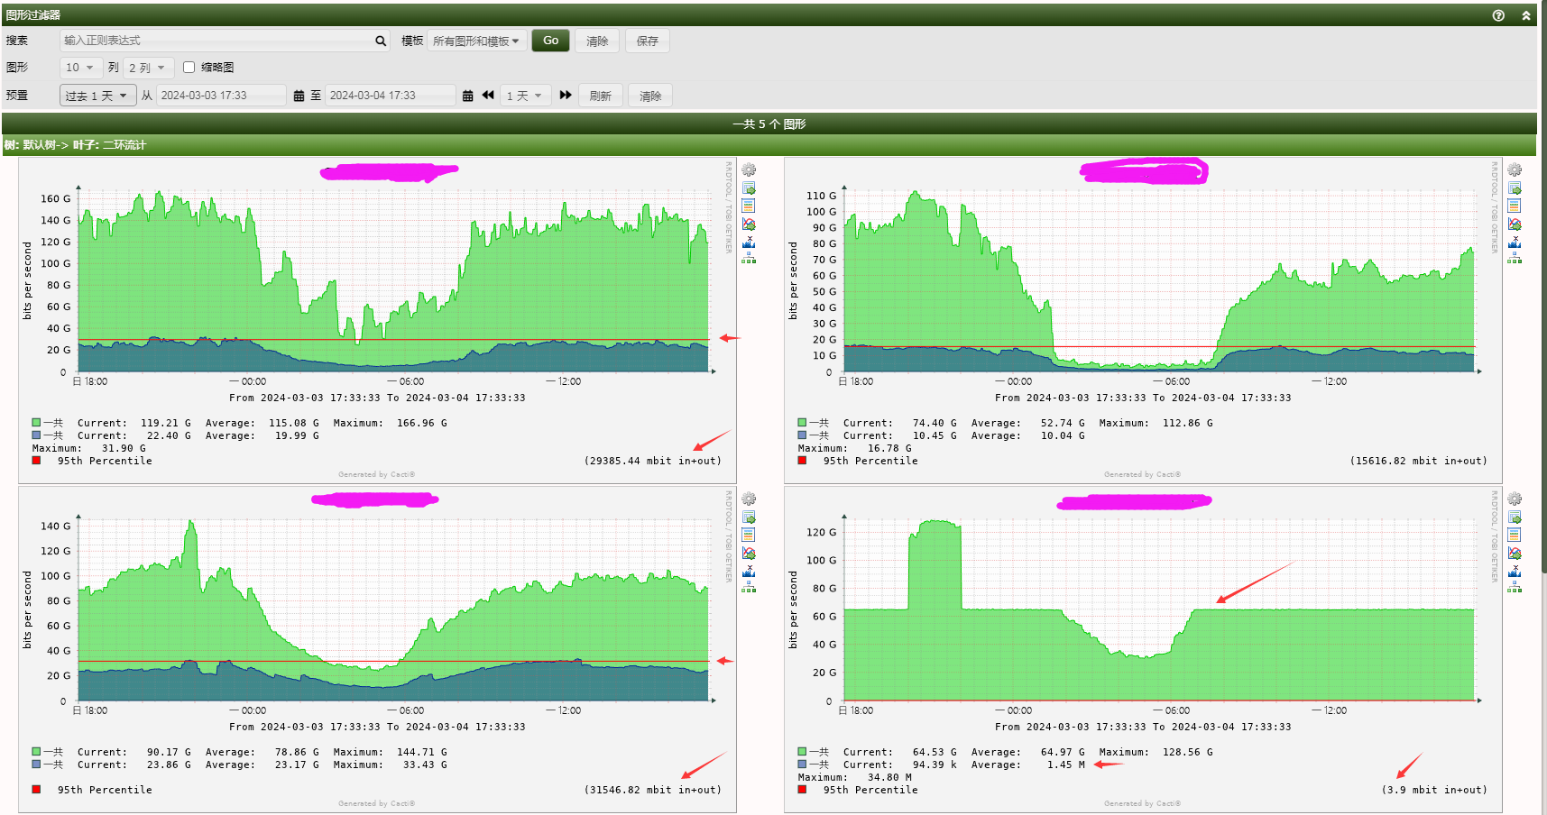Time graph view icon for 15616.82 mbit graph

pos(1515,206)
